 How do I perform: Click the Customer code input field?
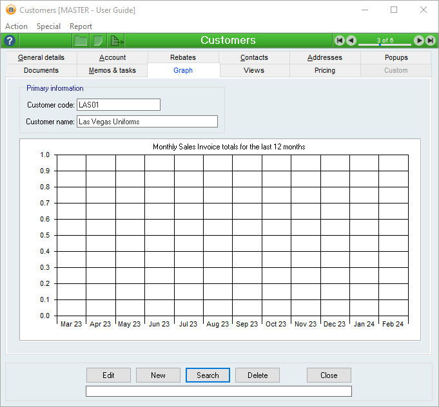[x=118, y=105]
